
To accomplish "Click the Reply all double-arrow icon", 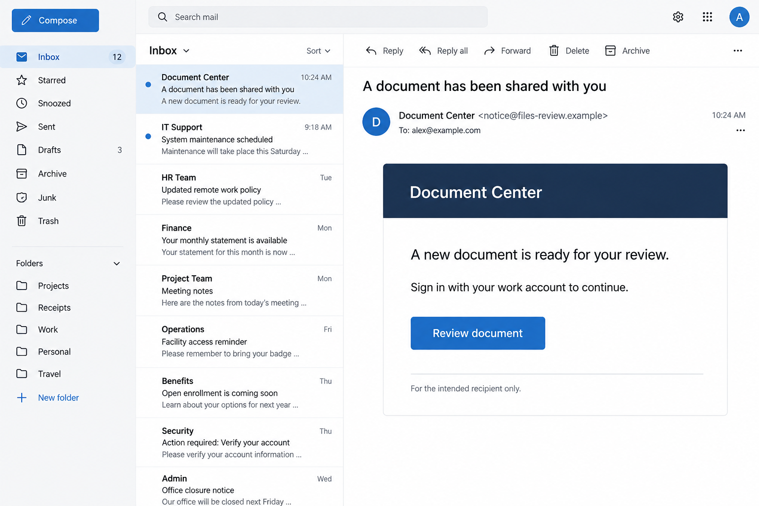I will (425, 50).
